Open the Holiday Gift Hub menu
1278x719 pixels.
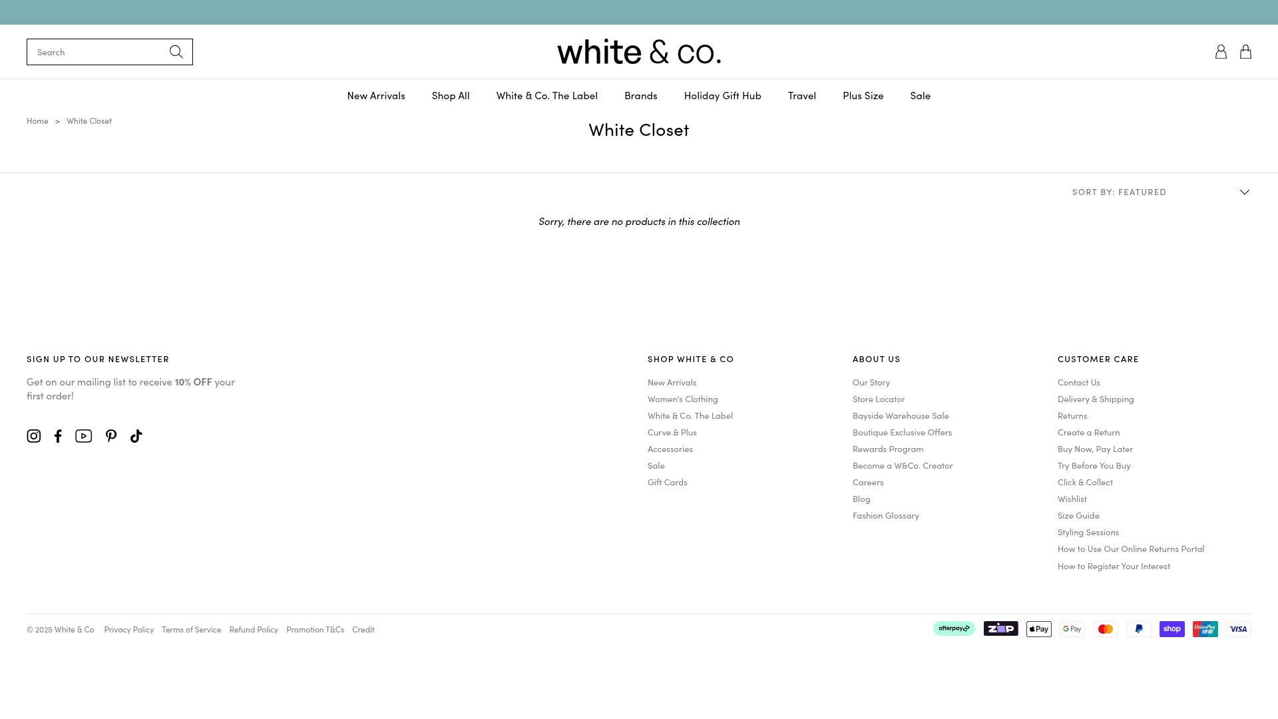pos(723,96)
